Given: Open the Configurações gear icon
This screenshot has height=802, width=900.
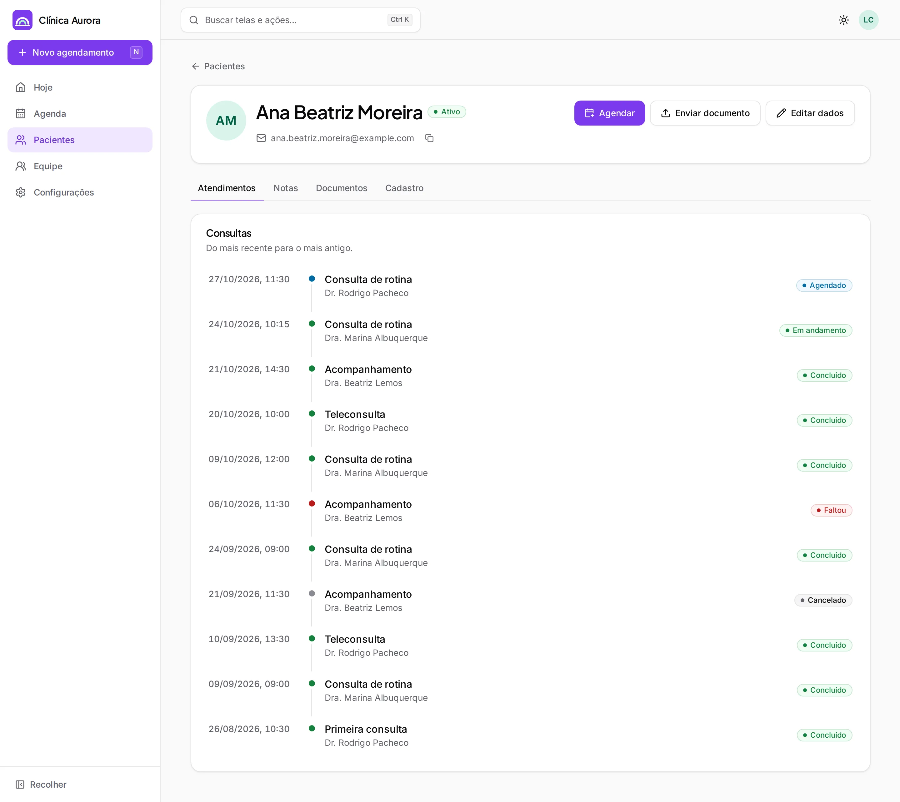Looking at the screenshot, I should 21,192.
